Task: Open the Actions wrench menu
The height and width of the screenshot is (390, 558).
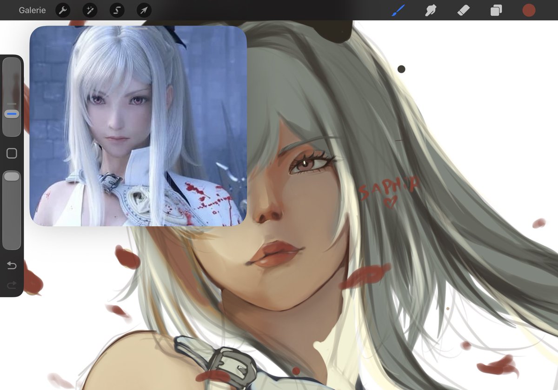Action: click(63, 10)
